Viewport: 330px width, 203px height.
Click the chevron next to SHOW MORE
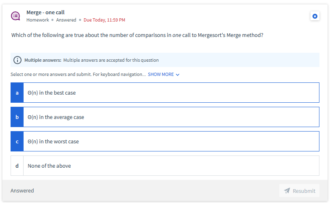(178, 75)
